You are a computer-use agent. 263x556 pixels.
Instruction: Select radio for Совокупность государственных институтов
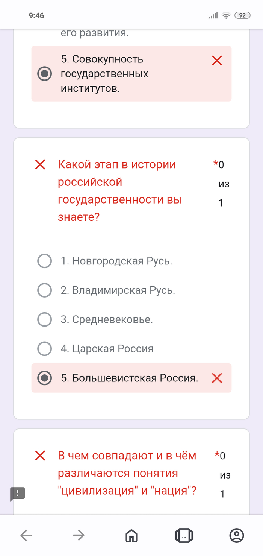coord(44,74)
